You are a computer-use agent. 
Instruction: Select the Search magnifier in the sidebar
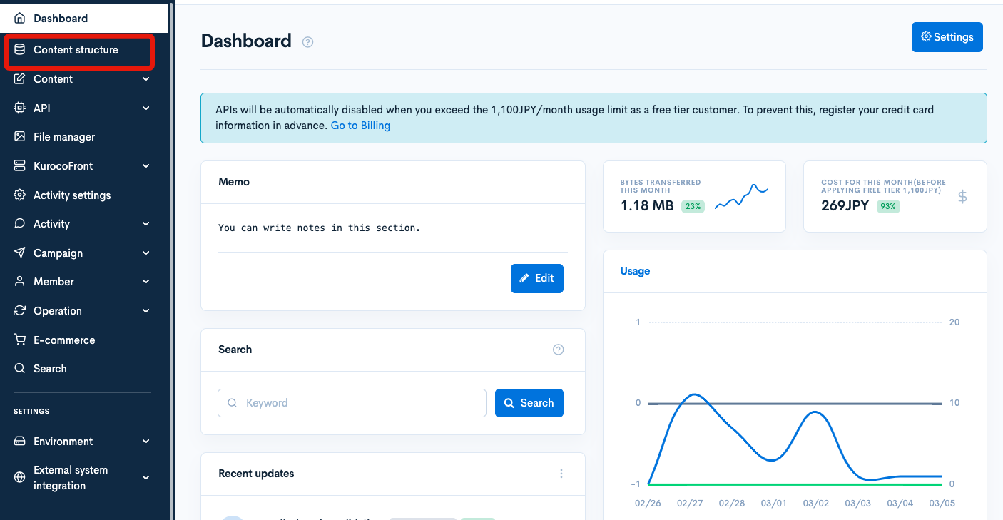click(20, 368)
